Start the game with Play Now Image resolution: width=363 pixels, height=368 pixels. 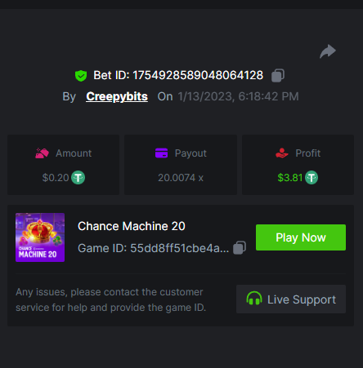point(301,237)
